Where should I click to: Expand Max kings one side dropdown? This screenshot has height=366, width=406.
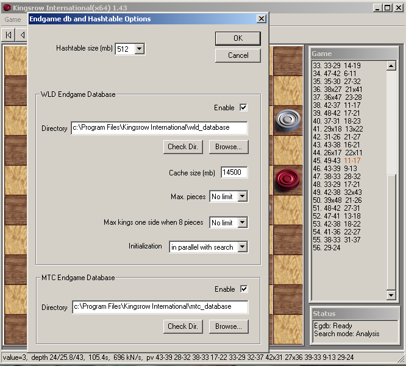[x=243, y=222]
